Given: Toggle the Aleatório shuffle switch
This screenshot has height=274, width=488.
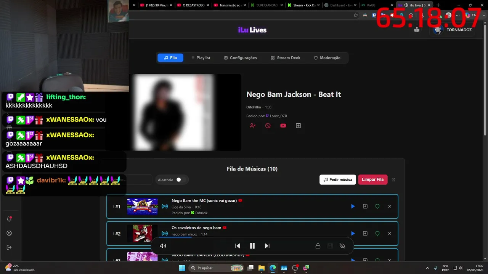Looking at the screenshot, I should click(181, 180).
